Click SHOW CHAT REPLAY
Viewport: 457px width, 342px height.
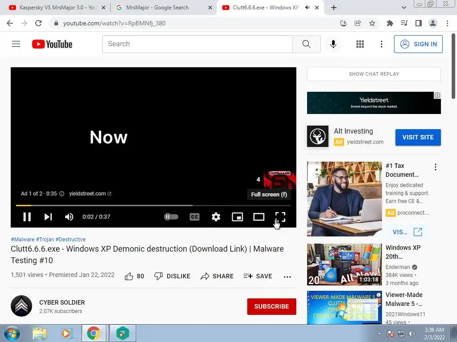click(x=374, y=74)
